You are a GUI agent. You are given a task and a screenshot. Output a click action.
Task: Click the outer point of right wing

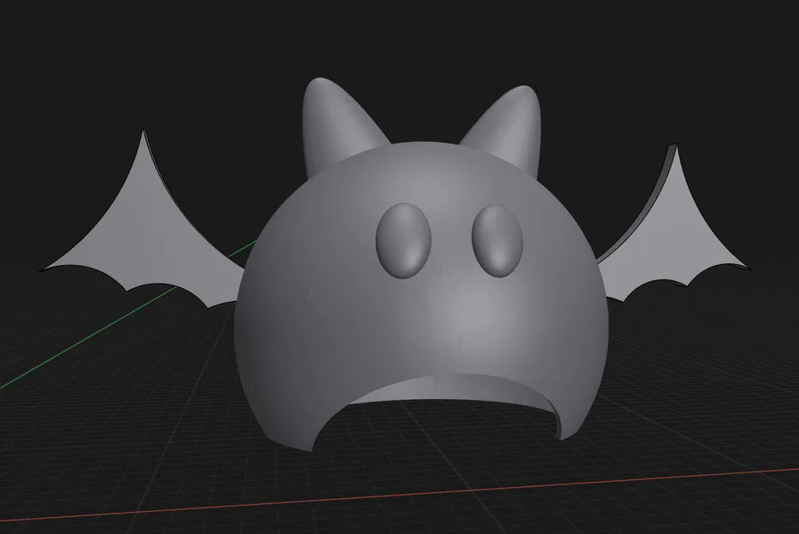pyautogui.click(x=747, y=267)
